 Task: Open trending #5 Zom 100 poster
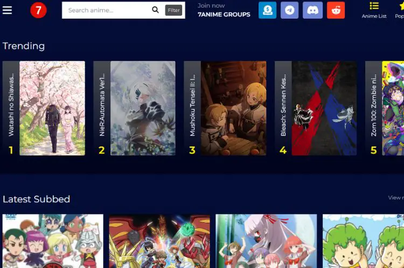click(393, 108)
